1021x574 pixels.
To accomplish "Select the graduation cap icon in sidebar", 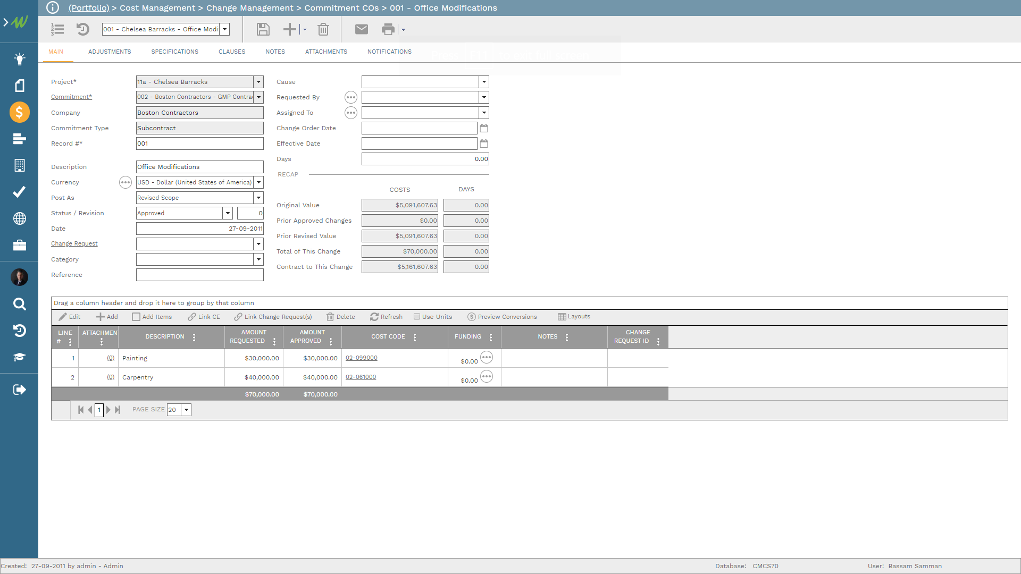I will point(19,357).
